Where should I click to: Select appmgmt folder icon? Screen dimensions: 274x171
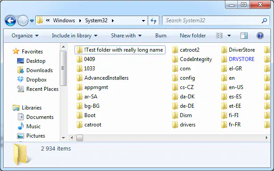[79, 87]
